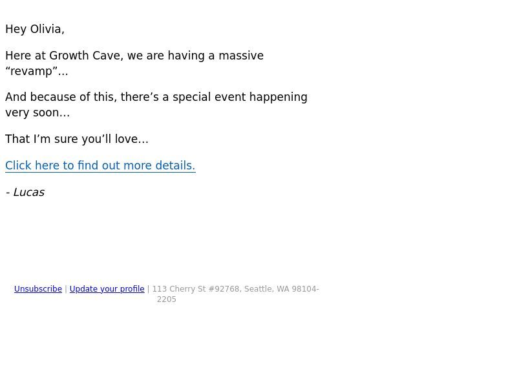Screen dimensions: 517x388
Task: Click the words 'Growth Cave' in first paragraph
Action: tap(85, 56)
